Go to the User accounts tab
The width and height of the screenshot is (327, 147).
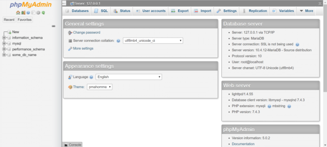tap(150, 11)
